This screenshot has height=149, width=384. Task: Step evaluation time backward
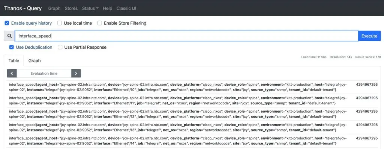point(12,73)
